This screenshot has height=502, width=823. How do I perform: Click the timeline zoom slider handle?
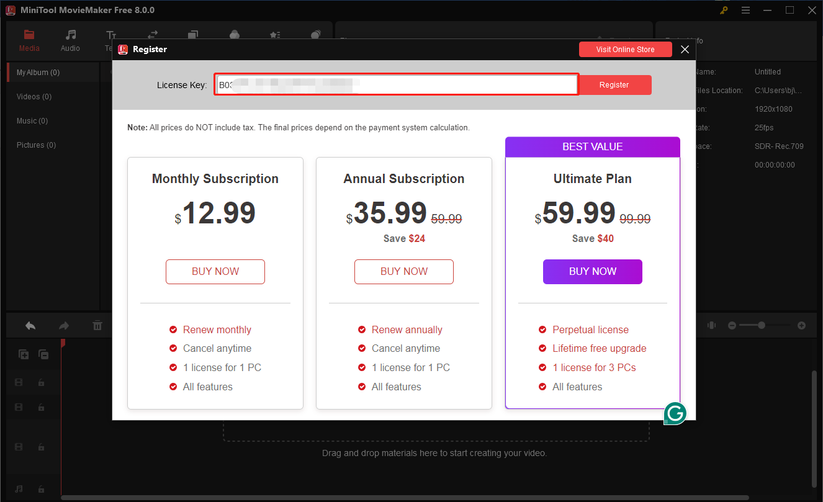tap(762, 325)
